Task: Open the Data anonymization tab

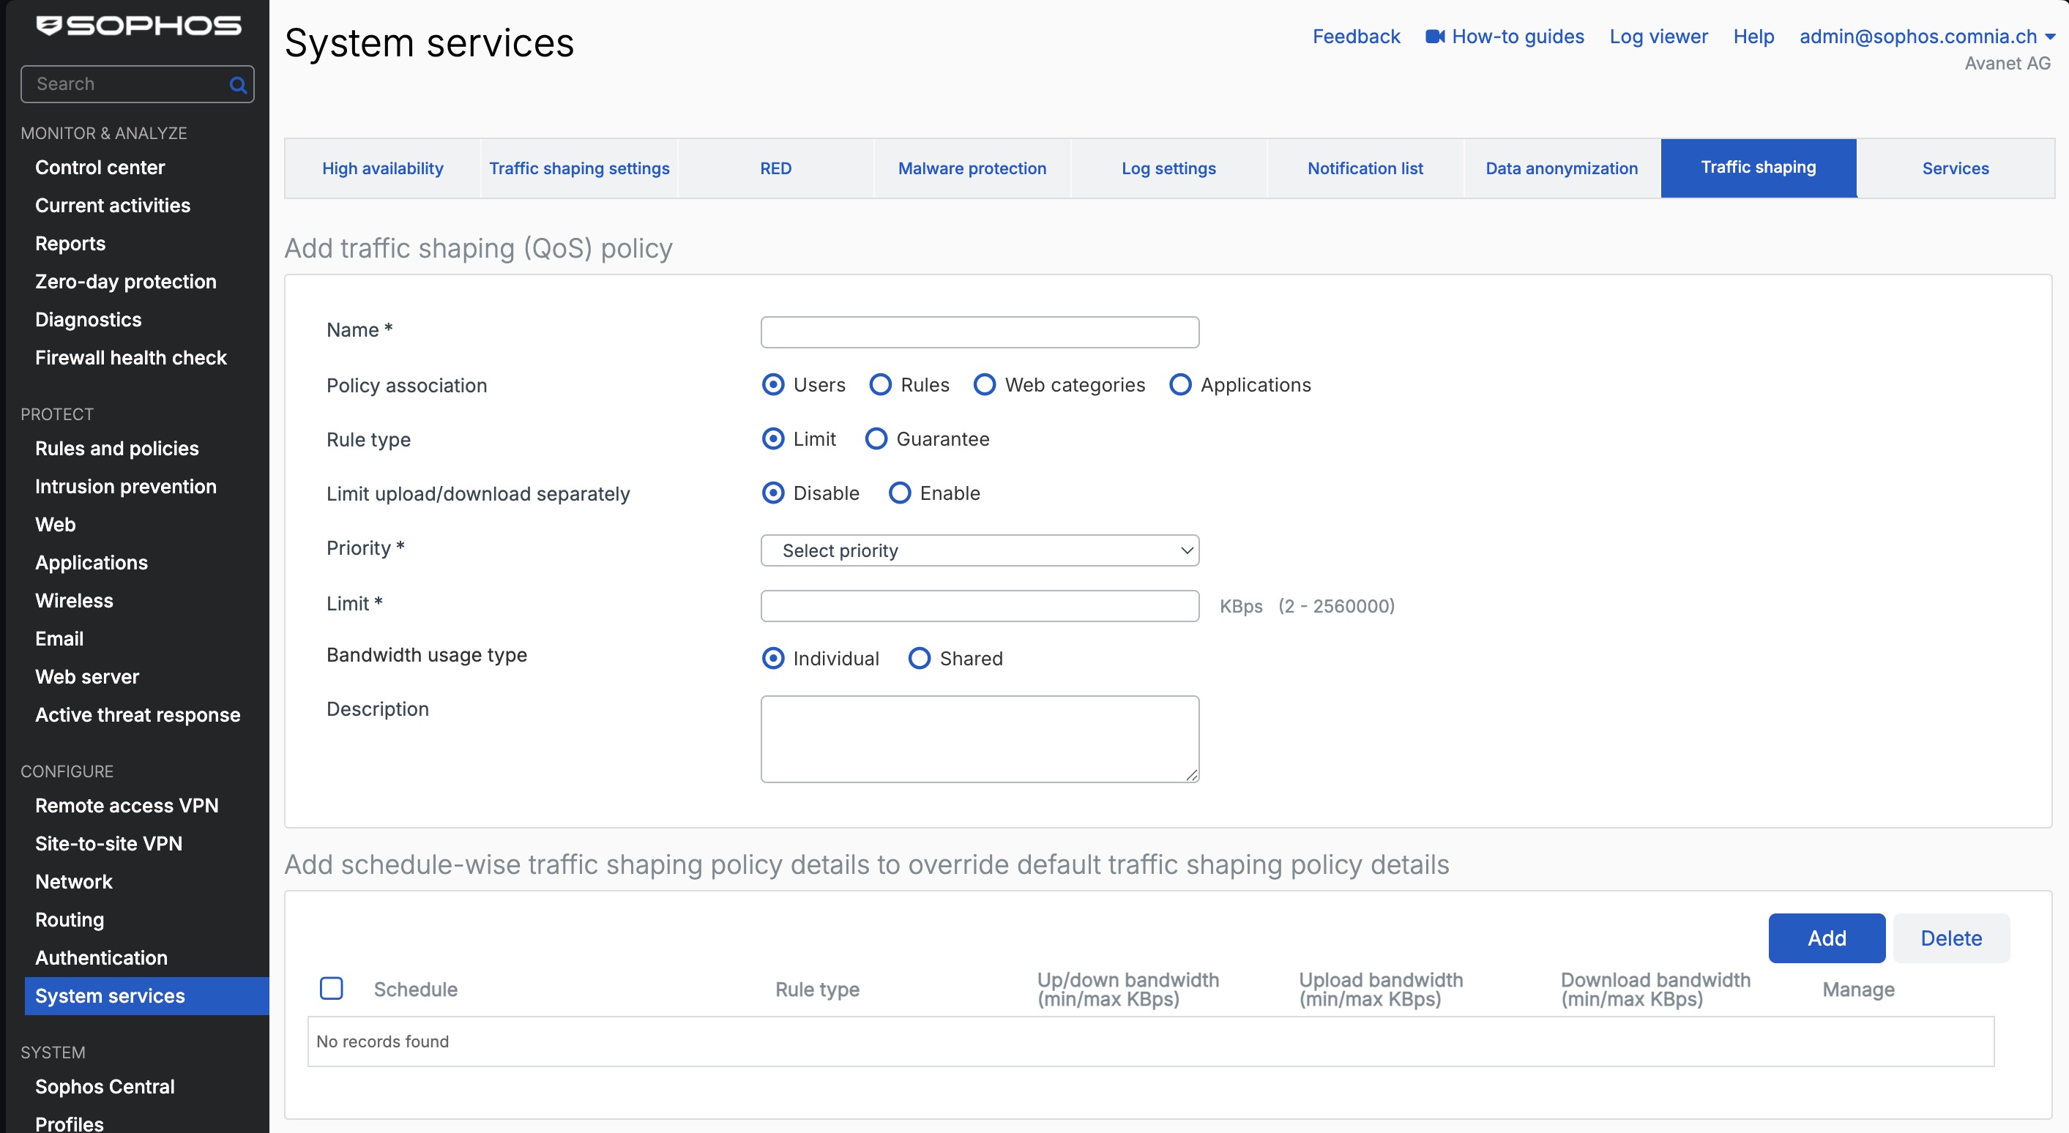Action: pos(1562,168)
